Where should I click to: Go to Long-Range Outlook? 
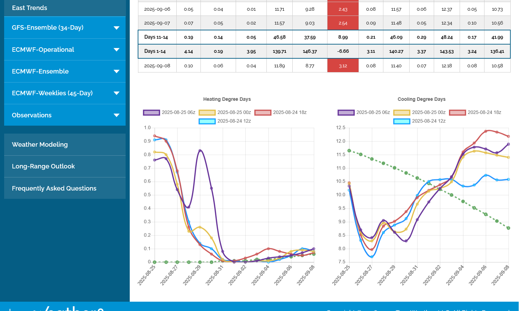43,166
